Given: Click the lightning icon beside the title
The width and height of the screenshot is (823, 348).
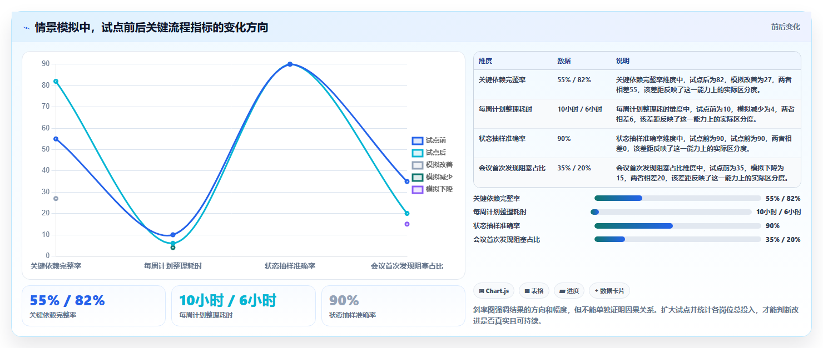Looking at the screenshot, I should coord(26,28).
